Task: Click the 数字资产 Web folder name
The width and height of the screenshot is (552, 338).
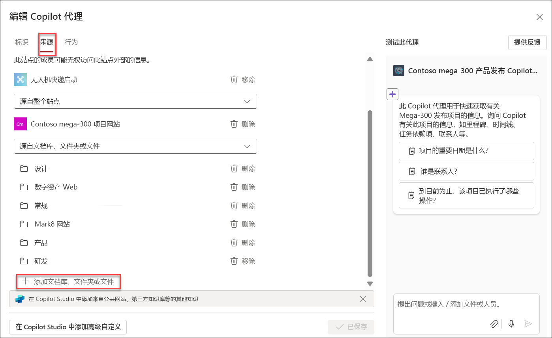Action: click(56, 187)
